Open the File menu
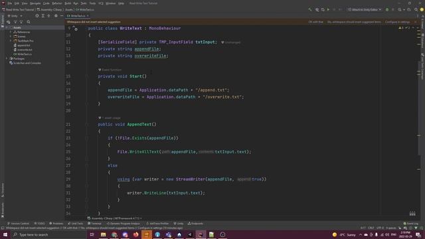Screen dimensions: 425x239 tap(10, 3)
